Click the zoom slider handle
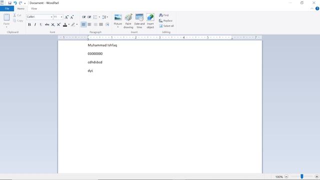 (x=302, y=176)
